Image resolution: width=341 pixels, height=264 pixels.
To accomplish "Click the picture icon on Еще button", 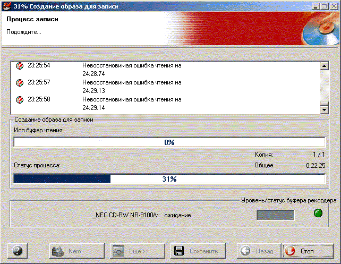I will [x=118, y=251].
